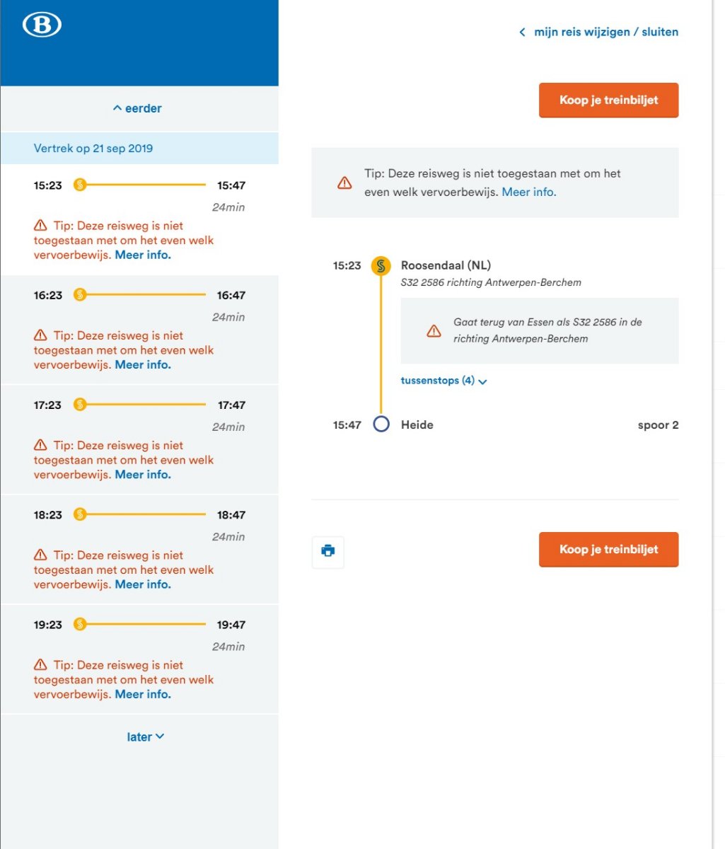
Task: Load later departures with later
Action: [145, 737]
